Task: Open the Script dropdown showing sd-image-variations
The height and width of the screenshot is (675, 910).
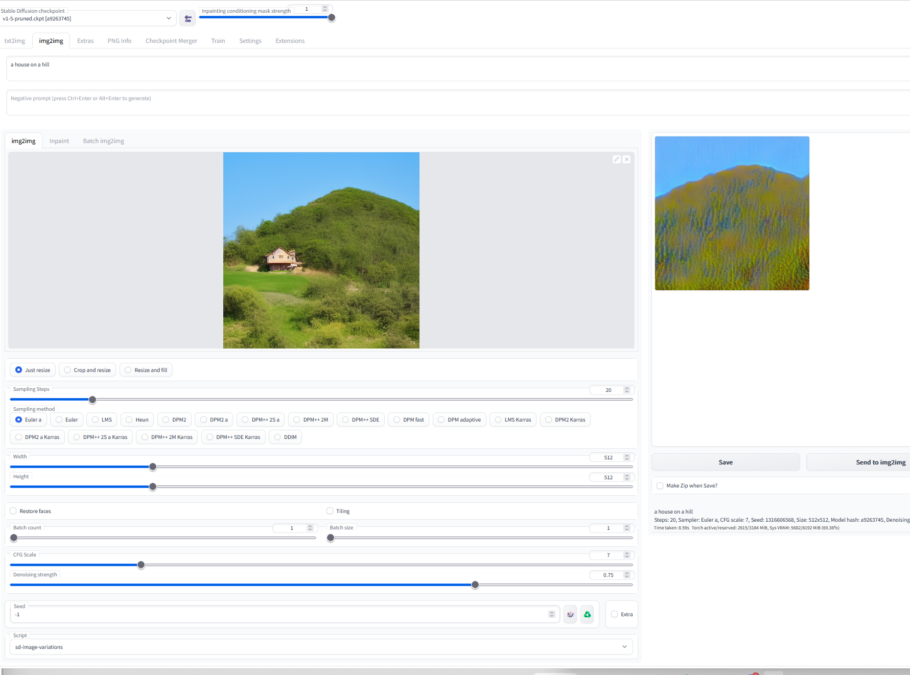Action: coord(624,646)
